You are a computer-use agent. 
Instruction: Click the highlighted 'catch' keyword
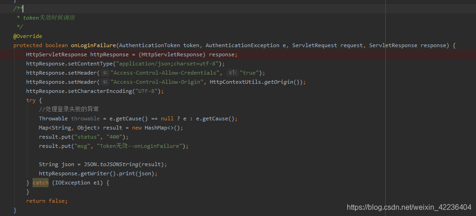click(x=40, y=182)
